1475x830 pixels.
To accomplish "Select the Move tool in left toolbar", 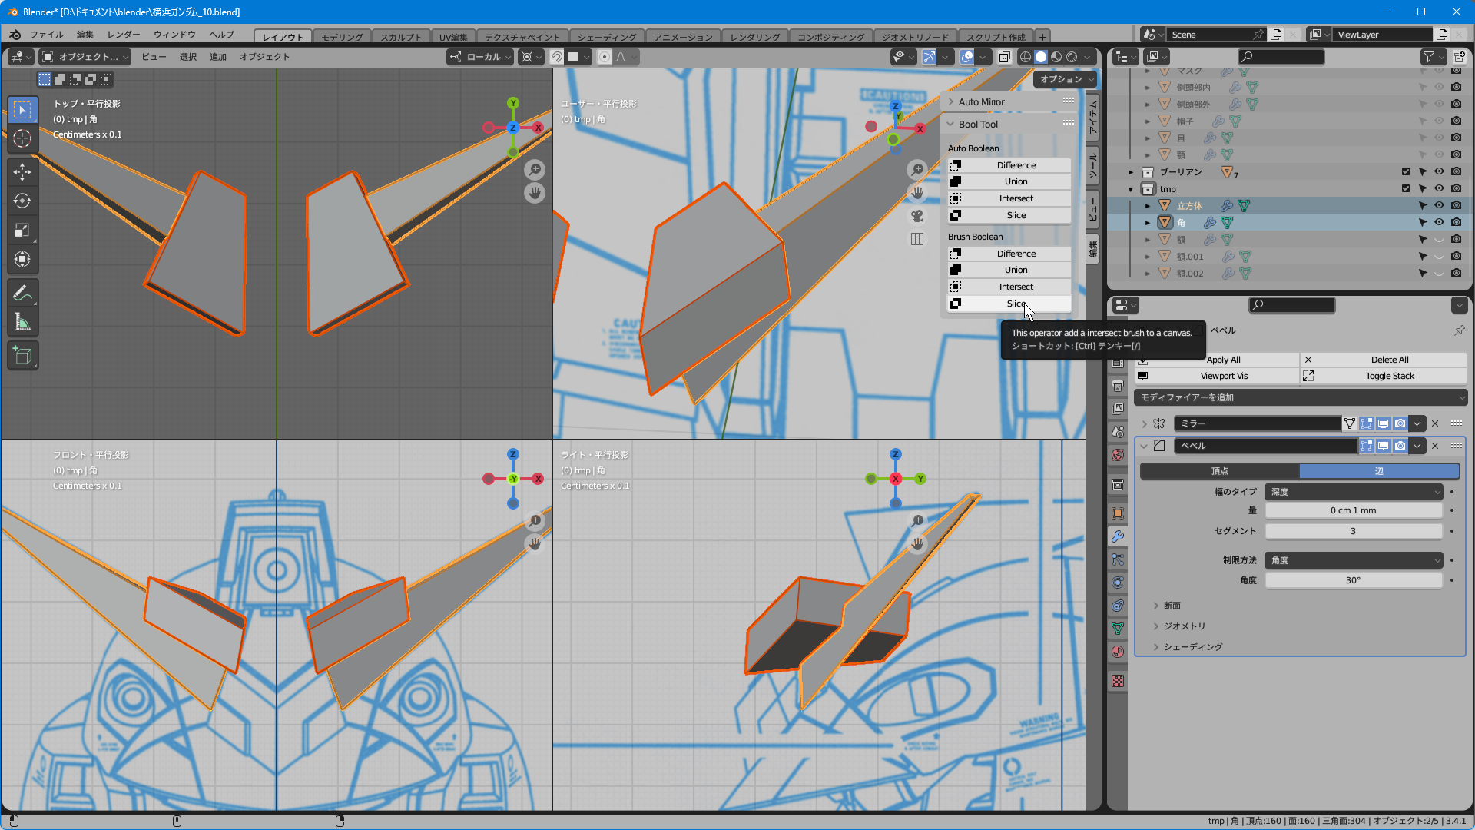I will [22, 171].
